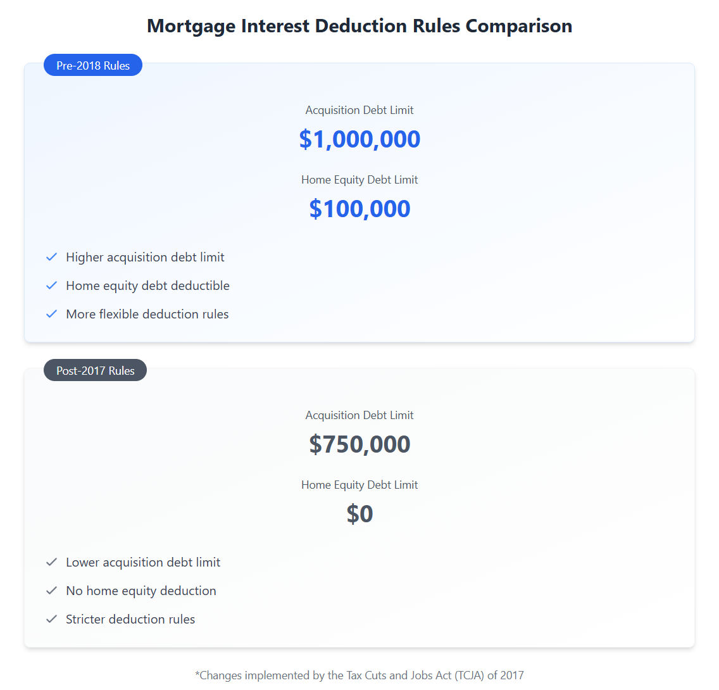
Task: Click the 'More flexible deduction rules' text
Action: click(x=147, y=314)
